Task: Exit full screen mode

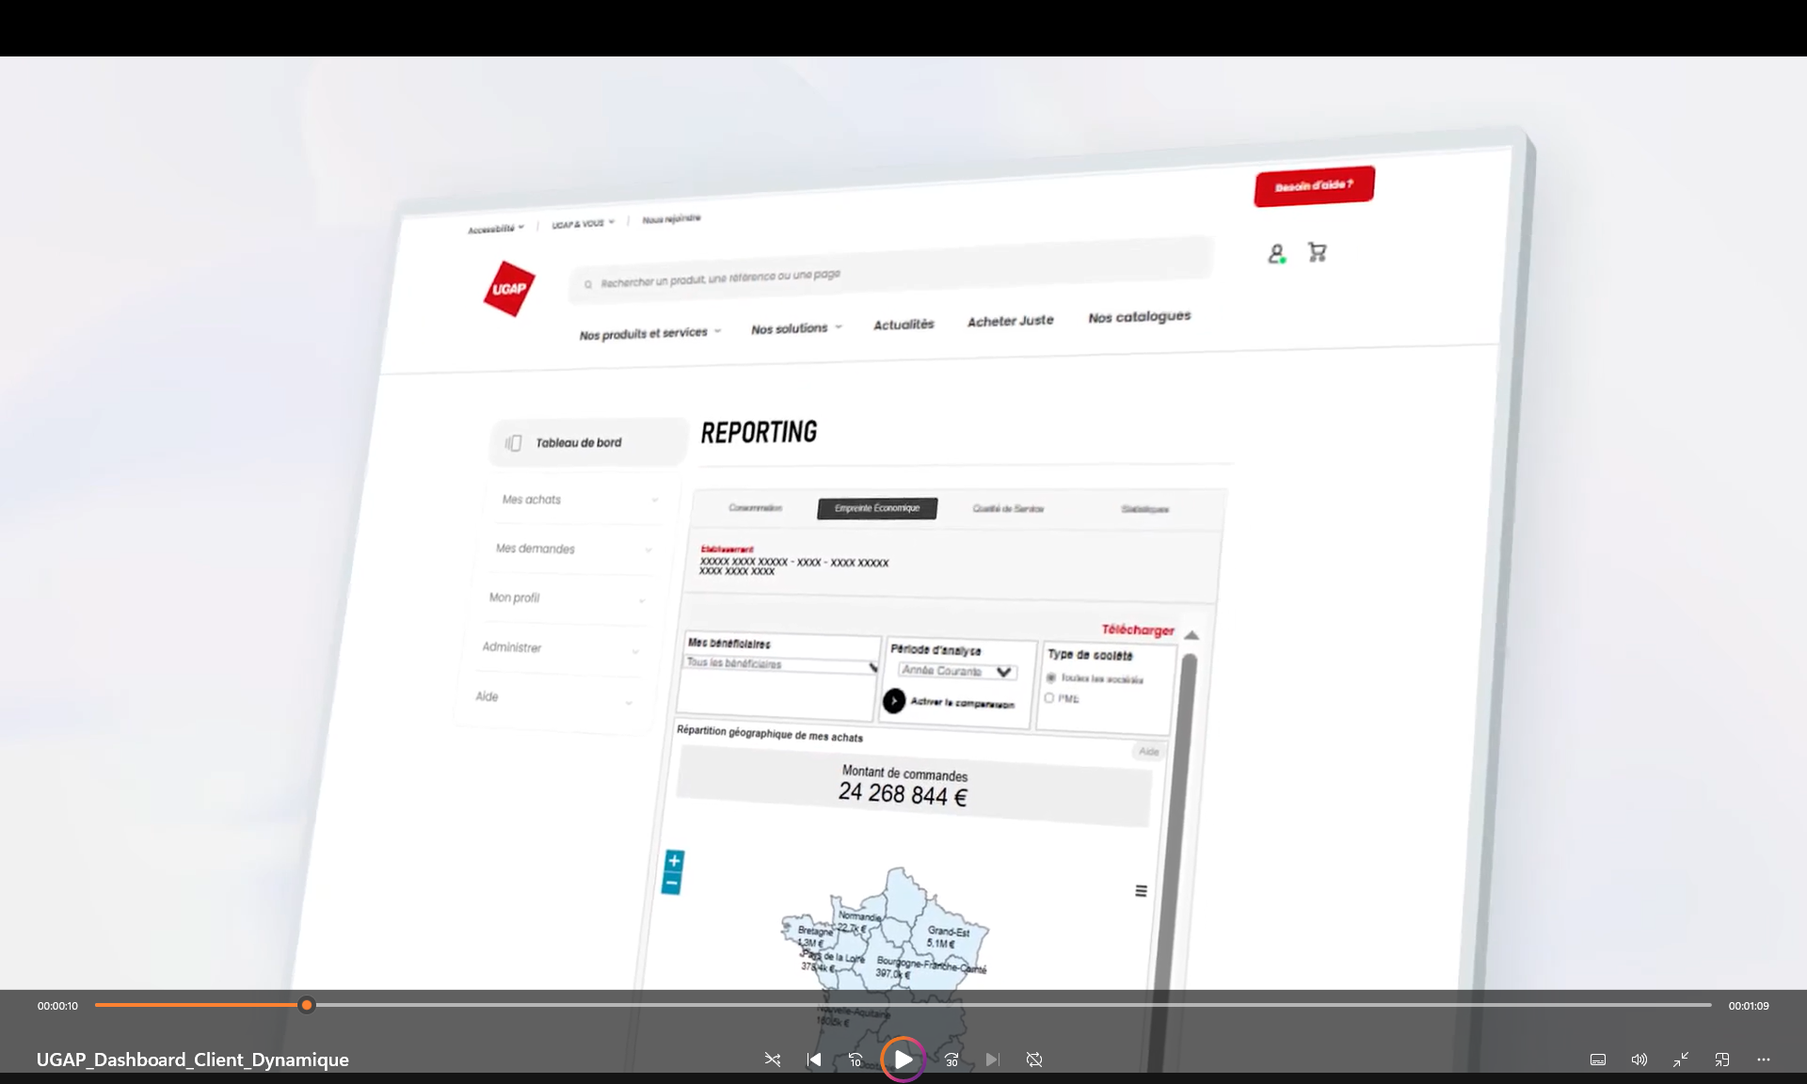Action: (1681, 1060)
